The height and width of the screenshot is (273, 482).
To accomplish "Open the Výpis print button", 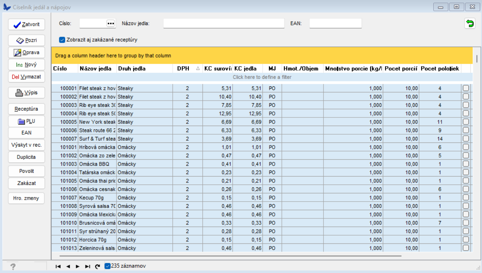I will [x=26, y=93].
